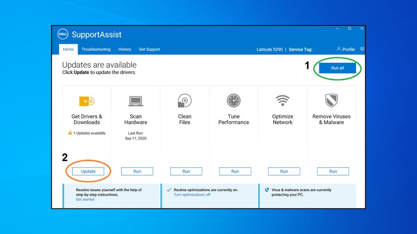
Task: Click the 'Clean Files' label
Action: click(185, 119)
